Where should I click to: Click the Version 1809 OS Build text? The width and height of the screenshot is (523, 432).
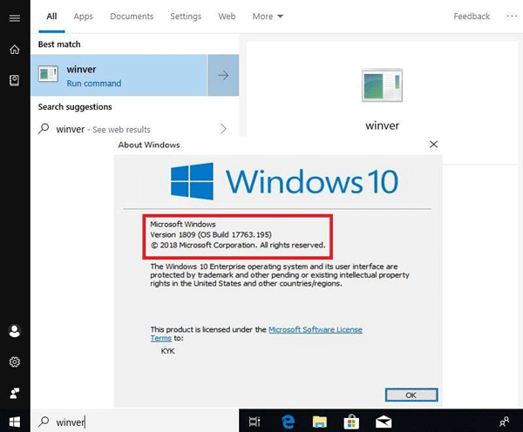pyautogui.click(x=211, y=234)
